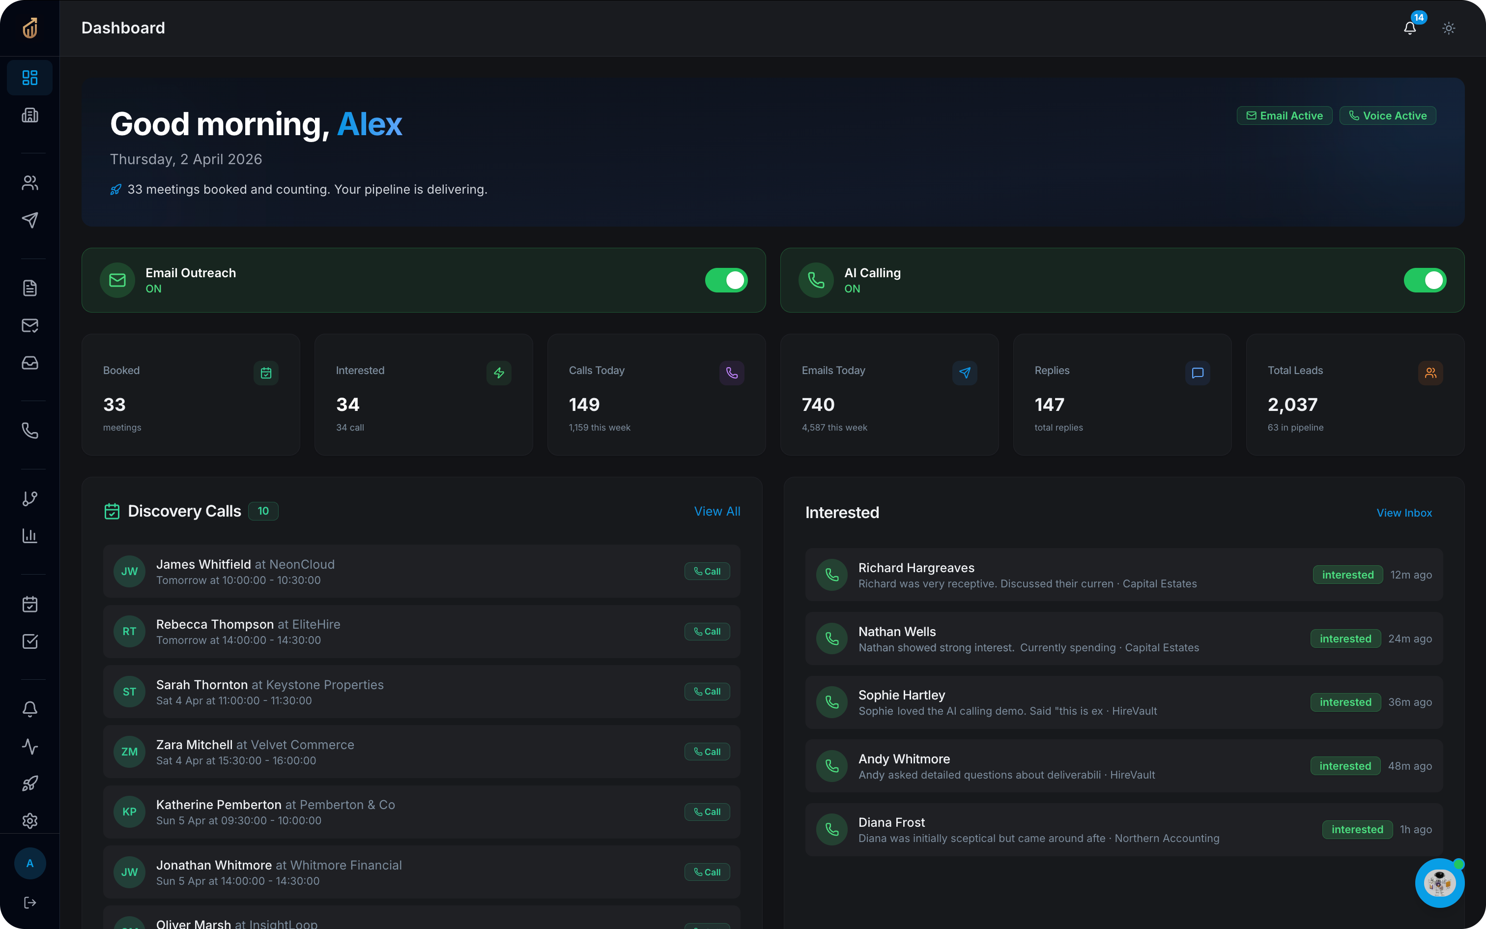1486x929 pixels.
Task: Select the people/leads icon in sidebar
Action: (x=29, y=182)
